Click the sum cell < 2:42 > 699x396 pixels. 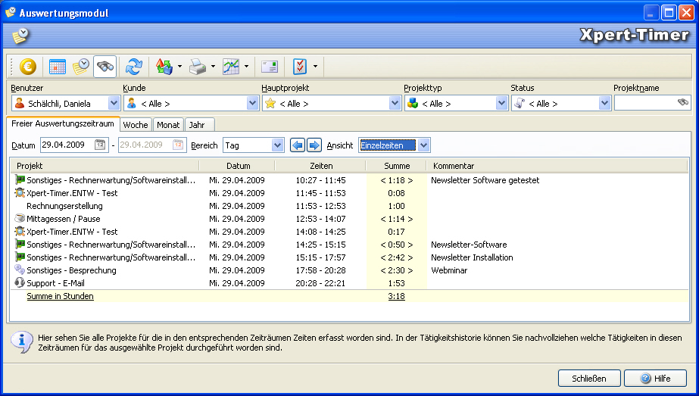[x=396, y=257]
